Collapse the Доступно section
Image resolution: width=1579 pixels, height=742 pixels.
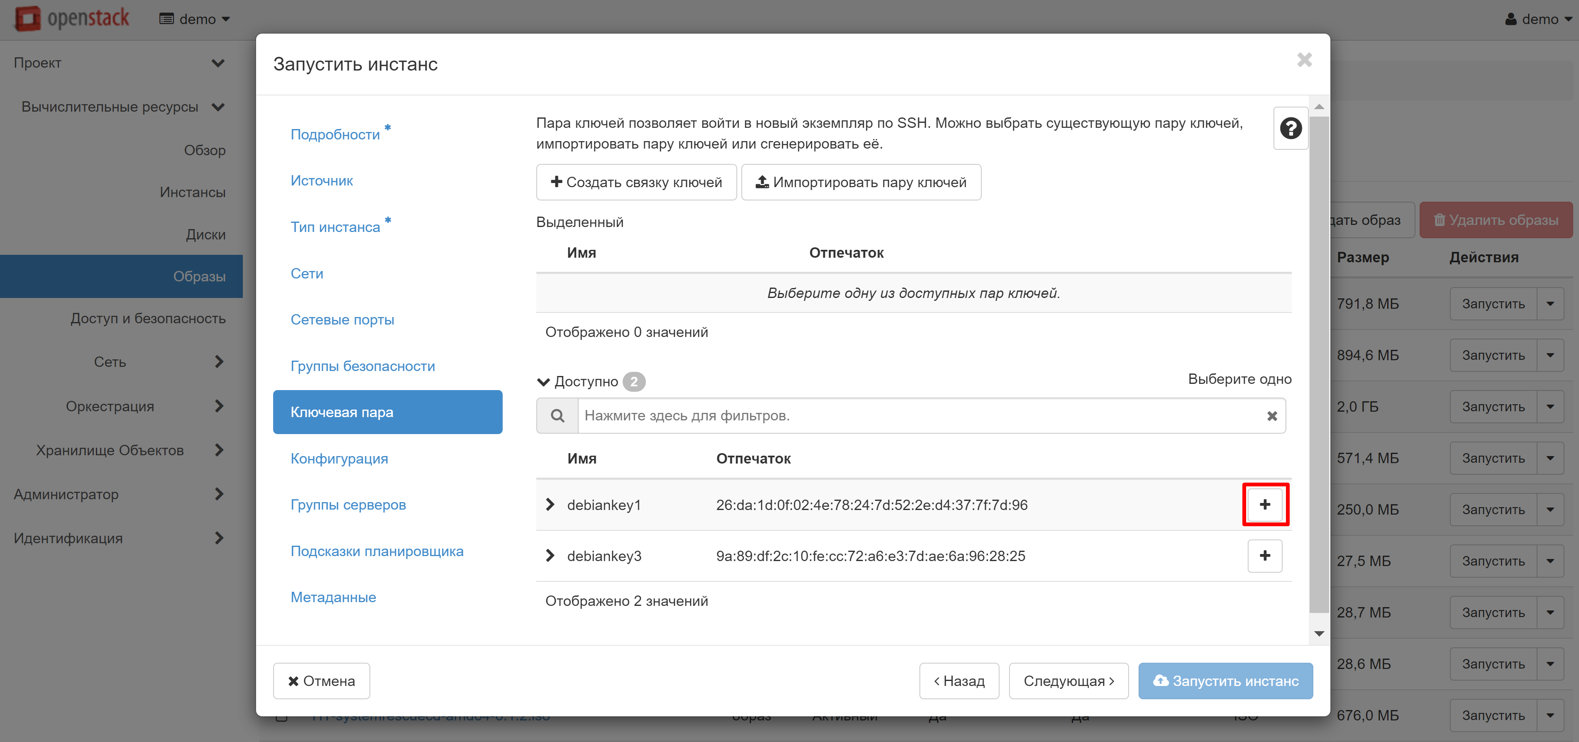543,382
